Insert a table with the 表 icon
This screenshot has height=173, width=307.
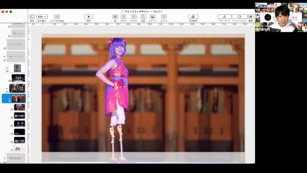115,17
